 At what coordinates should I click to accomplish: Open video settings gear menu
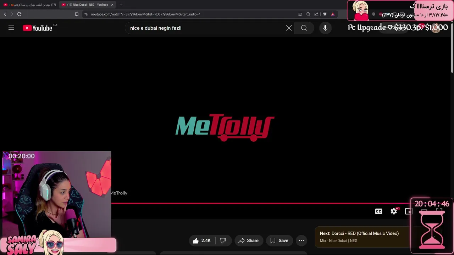coord(394,211)
